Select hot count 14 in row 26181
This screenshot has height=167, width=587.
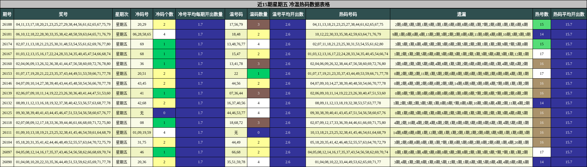tap(542, 34)
